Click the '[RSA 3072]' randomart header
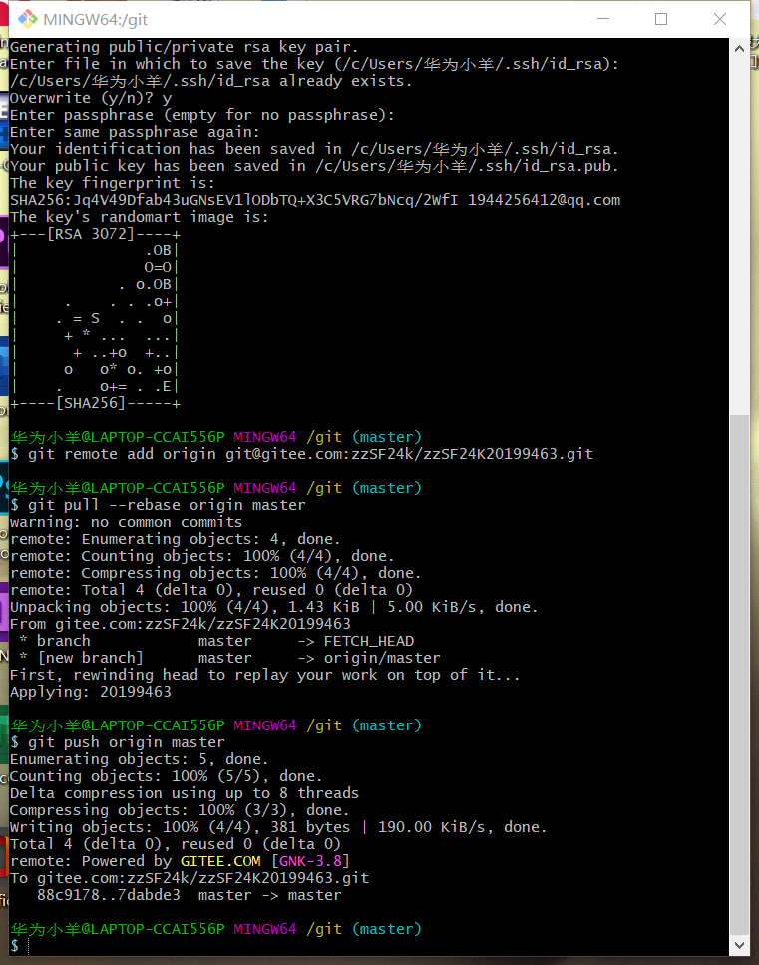The width and height of the screenshot is (759, 965). pyautogui.click(x=91, y=234)
